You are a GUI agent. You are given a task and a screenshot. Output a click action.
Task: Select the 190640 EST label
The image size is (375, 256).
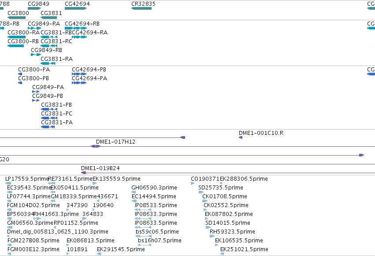coord(103,206)
